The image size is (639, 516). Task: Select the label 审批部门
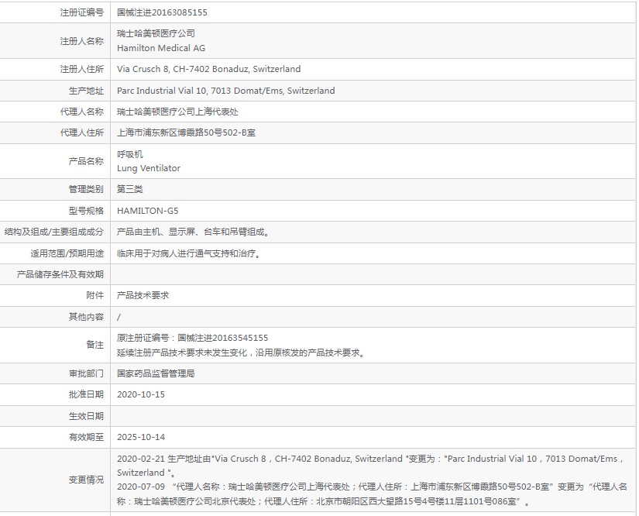[x=87, y=373]
